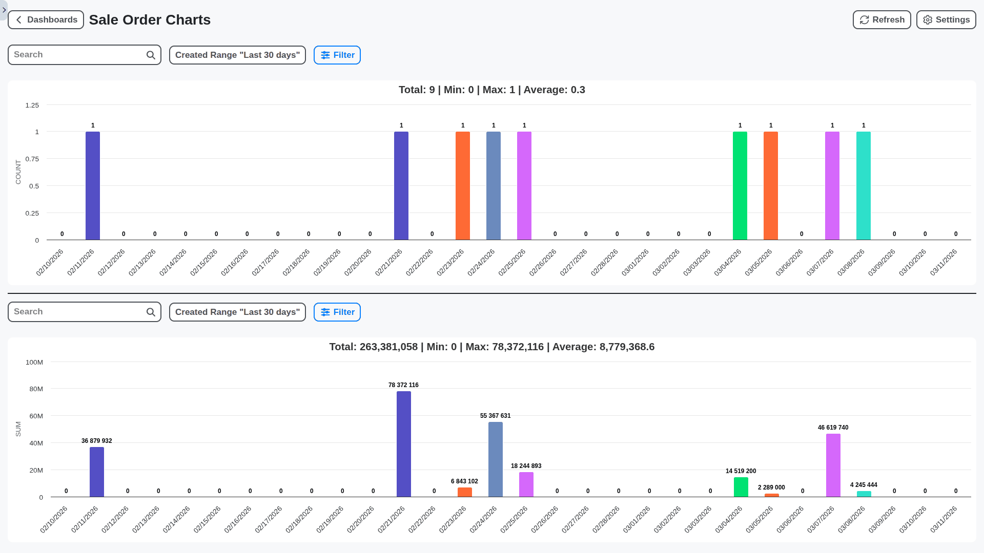Refresh the Sale Order Charts data

coord(881,19)
